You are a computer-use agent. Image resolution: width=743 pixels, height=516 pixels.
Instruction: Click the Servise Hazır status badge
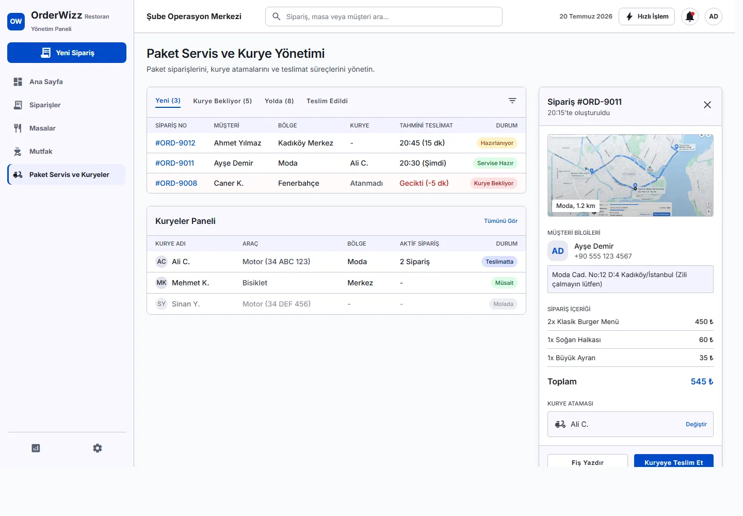coord(495,163)
